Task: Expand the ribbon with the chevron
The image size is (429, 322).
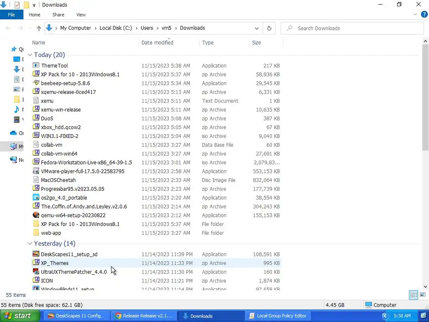Action: [415, 15]
